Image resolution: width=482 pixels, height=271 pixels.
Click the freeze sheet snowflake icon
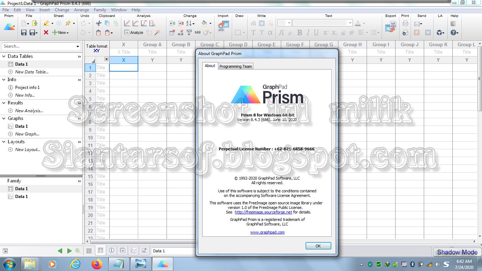(59, 23)
